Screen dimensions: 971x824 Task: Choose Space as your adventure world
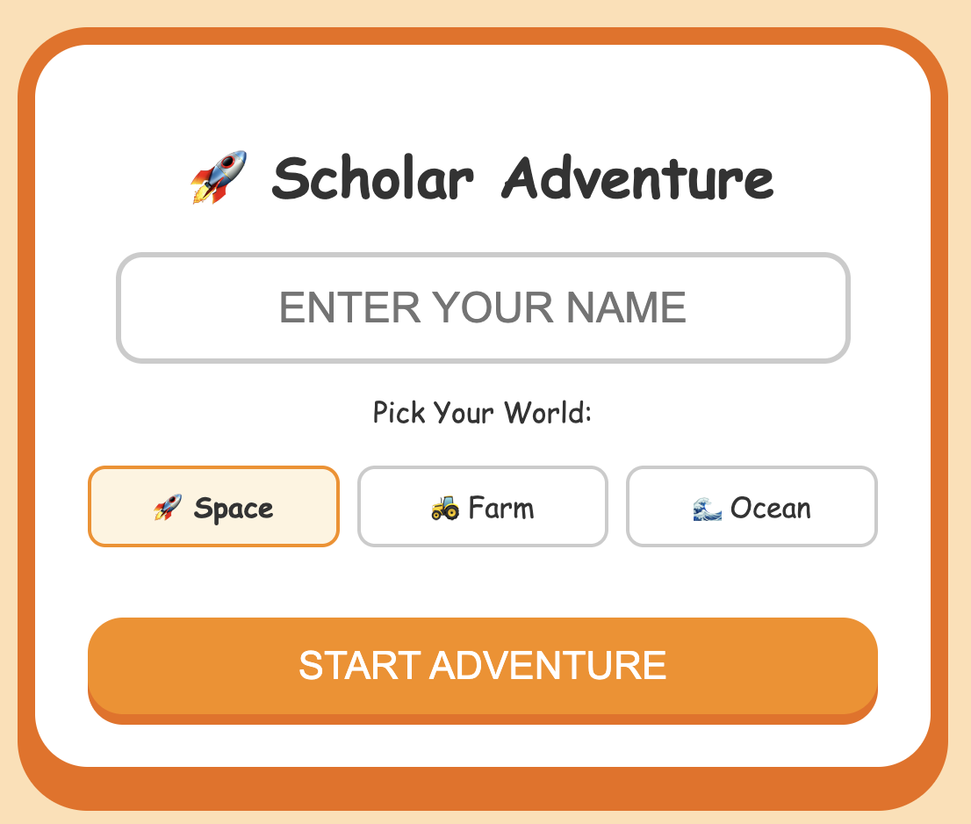213,507
